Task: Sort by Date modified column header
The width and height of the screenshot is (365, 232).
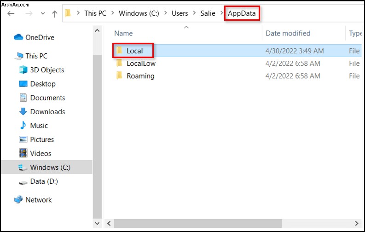Action: click(288, 33)
